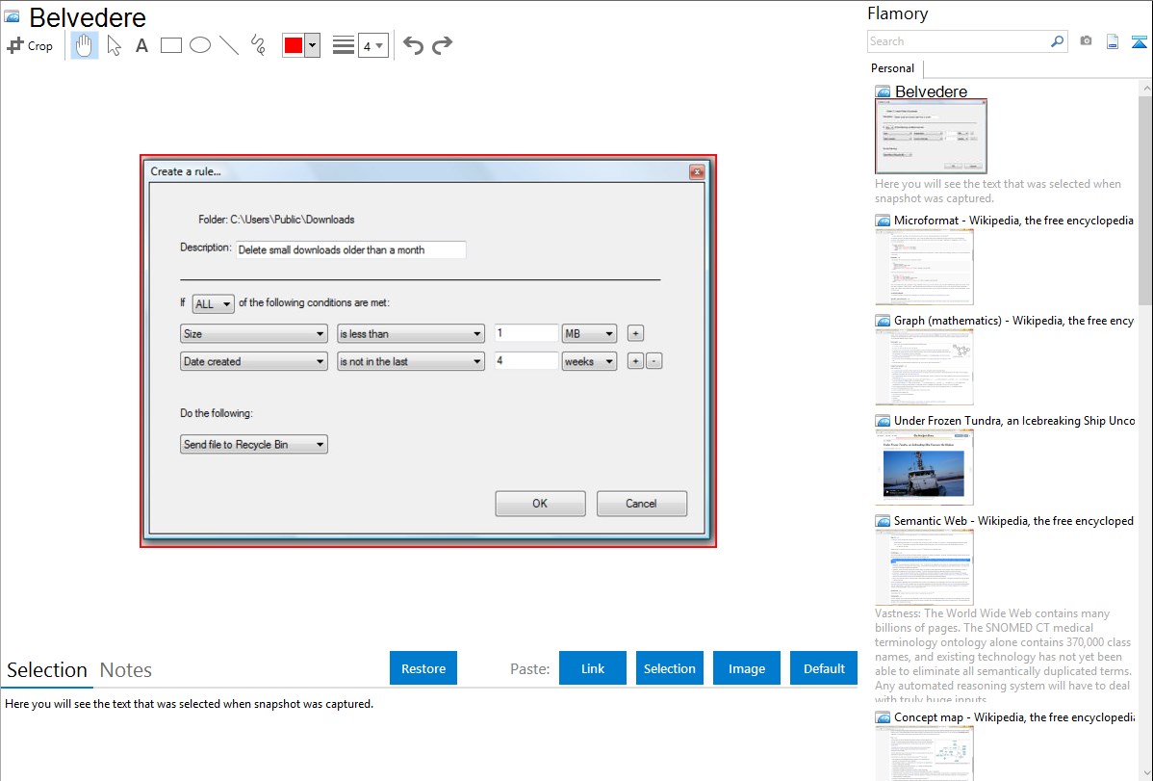Click the camera snapshot icon
This screenshot has height=781, width=1153.
pyautogui.click(x=1086, y=41)
